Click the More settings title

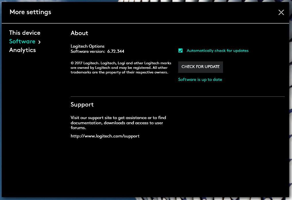[x=30, y=12]
